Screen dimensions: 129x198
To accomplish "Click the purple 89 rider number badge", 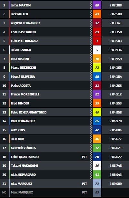I will 97,5.
